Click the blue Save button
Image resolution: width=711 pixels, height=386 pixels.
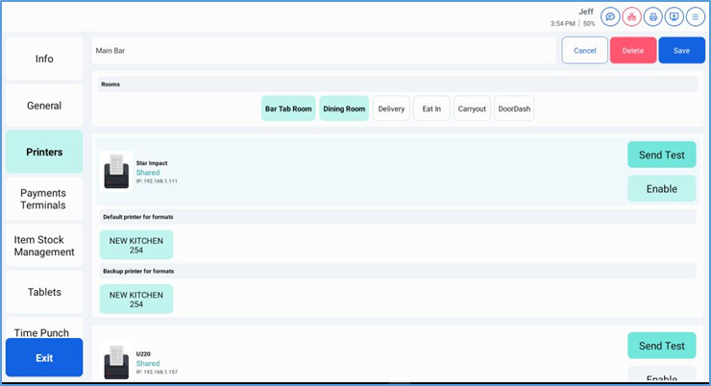(x=681, y=50)
